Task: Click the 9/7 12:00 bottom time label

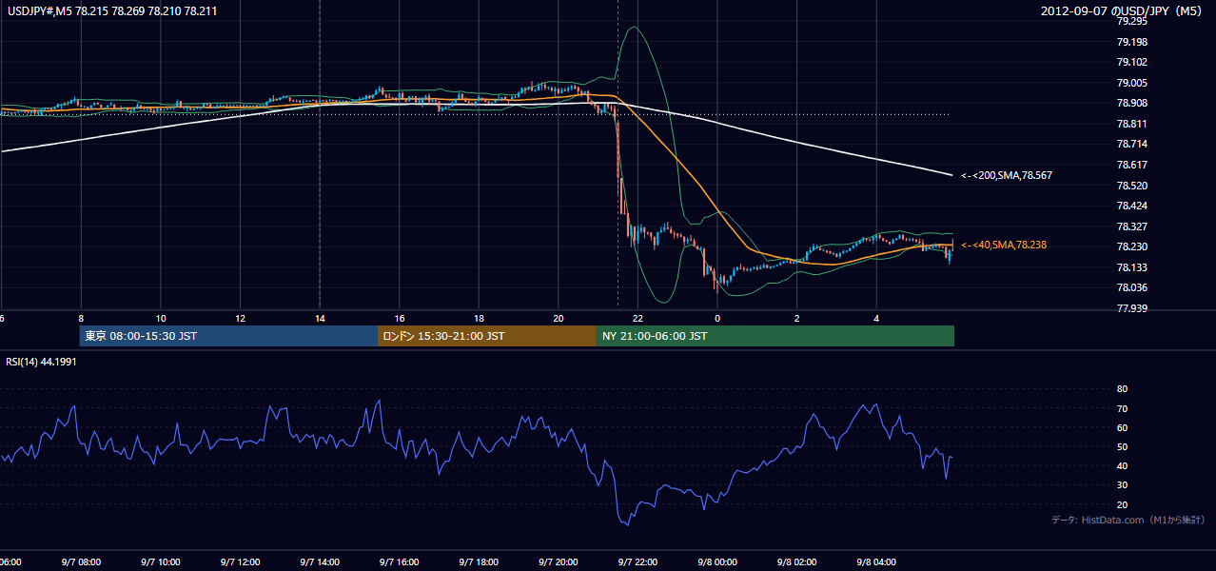Action: coord(240,562)
